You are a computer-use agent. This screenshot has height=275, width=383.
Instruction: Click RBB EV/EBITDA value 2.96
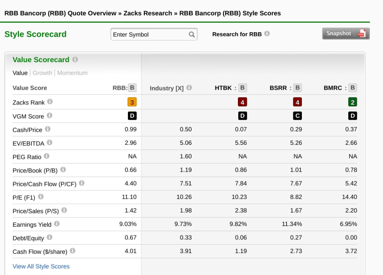(131, 143)
